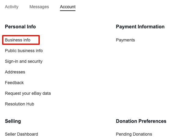Click the Personal Info heading

(20, 27)
